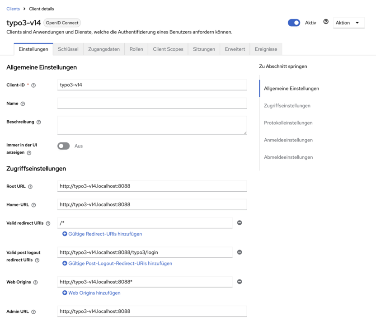Open the Schlüssel tab
The image size is (376, 326).
point(68,49)
